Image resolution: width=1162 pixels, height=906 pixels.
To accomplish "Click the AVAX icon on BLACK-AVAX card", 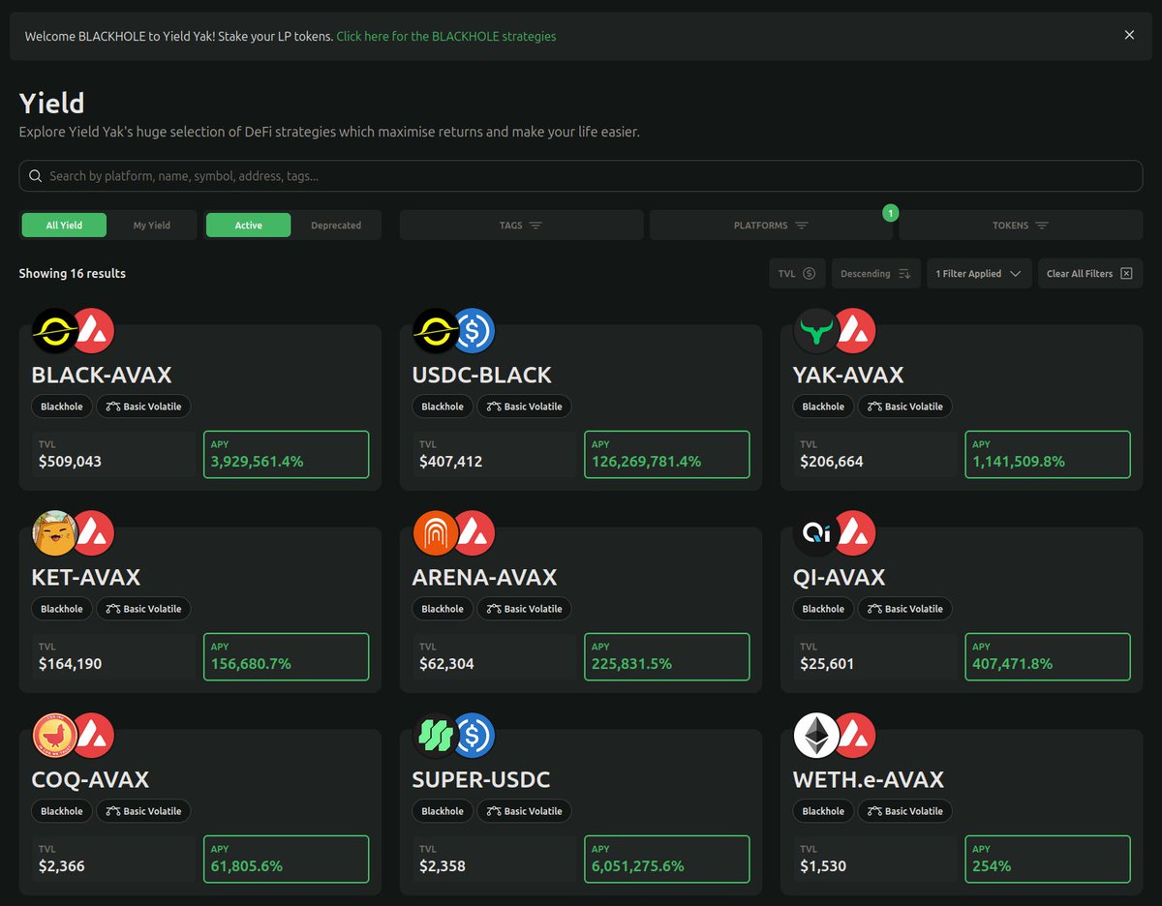I will pyautogui.click(x=94, y=331).
